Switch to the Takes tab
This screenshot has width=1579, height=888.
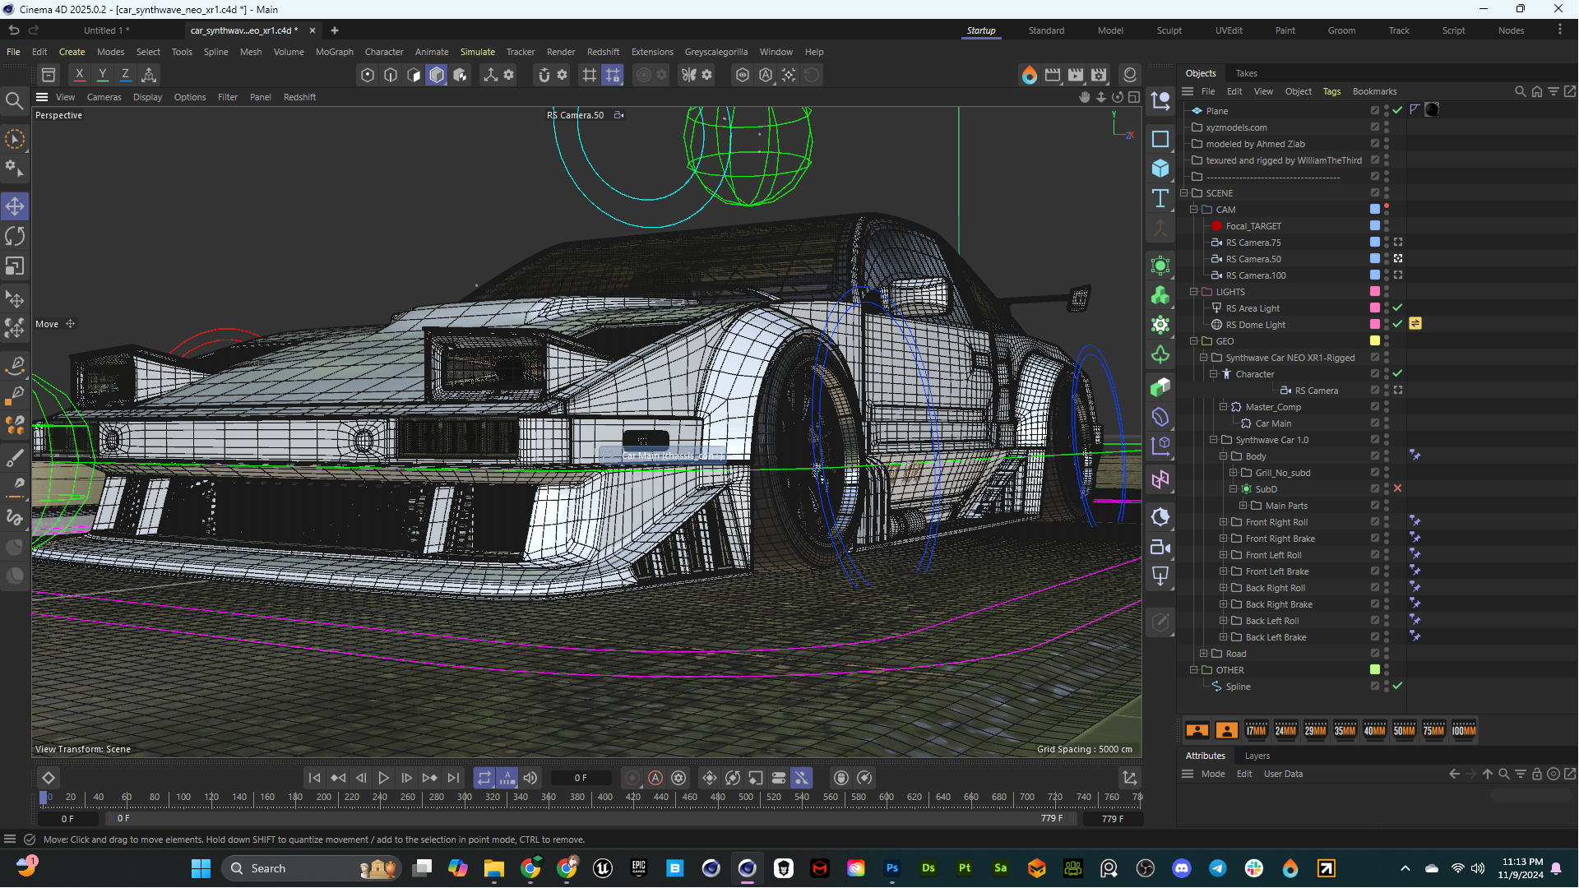(1246, 73)
